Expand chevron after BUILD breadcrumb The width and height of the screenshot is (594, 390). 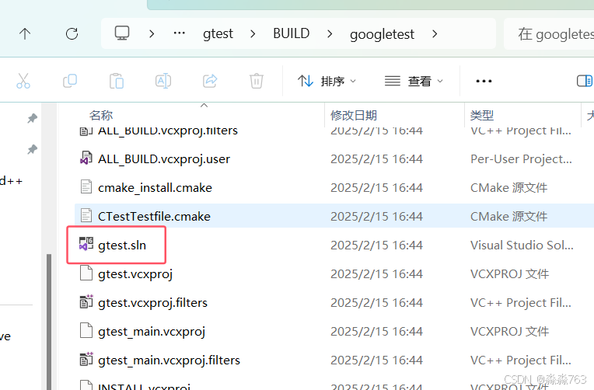tap(330, 34)
